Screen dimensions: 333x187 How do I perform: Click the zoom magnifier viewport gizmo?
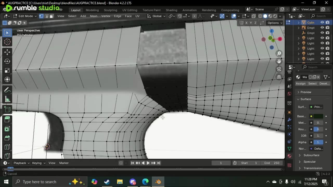point(279,53)
